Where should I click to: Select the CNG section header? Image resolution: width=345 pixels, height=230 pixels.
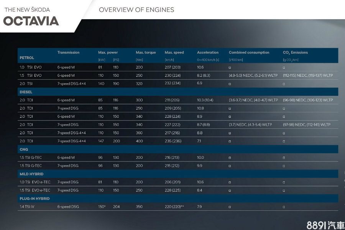click(24, 149)
